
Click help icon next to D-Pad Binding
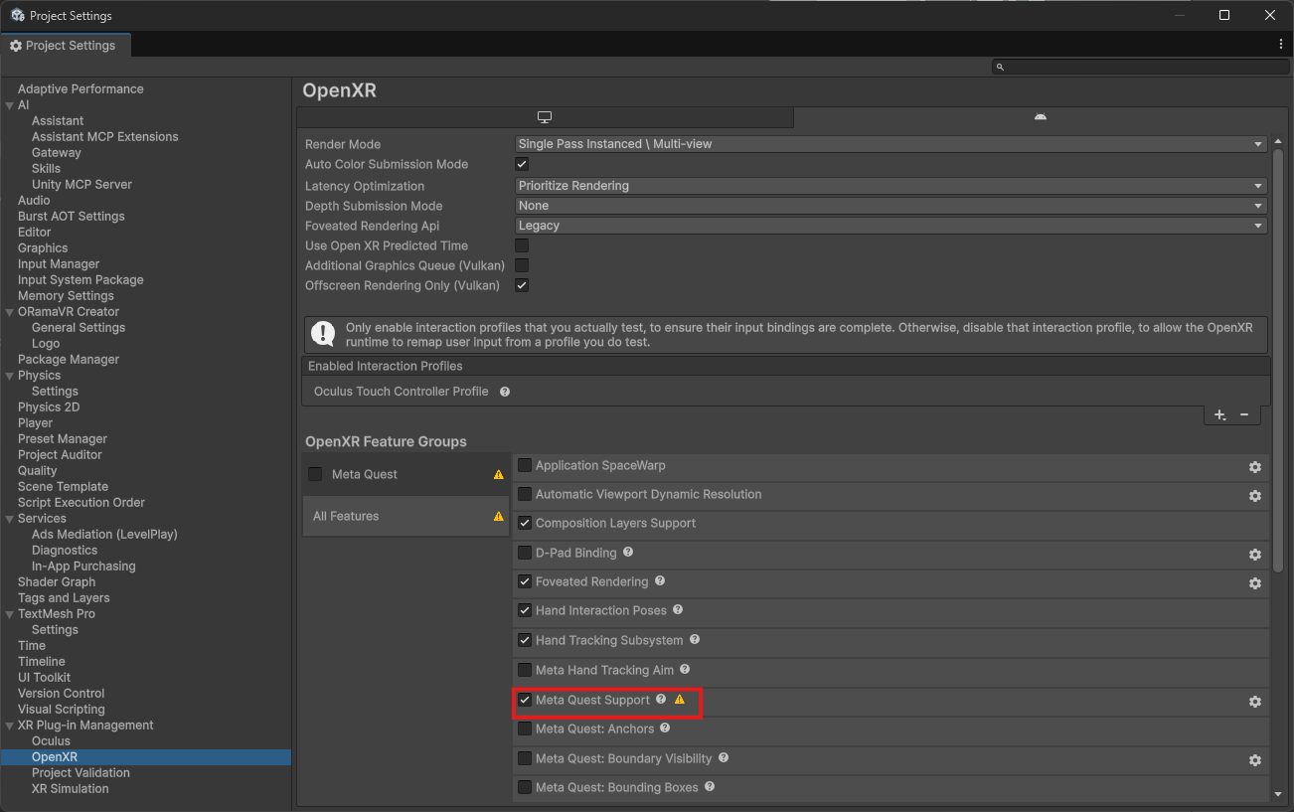click(x=628, y=552)
